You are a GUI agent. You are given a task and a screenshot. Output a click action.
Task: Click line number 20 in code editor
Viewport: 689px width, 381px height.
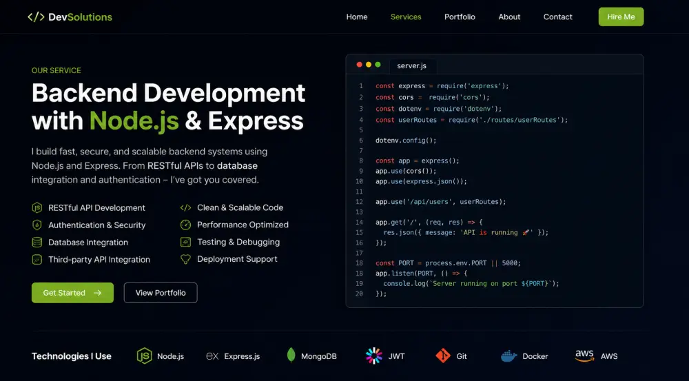coord(360,294)
